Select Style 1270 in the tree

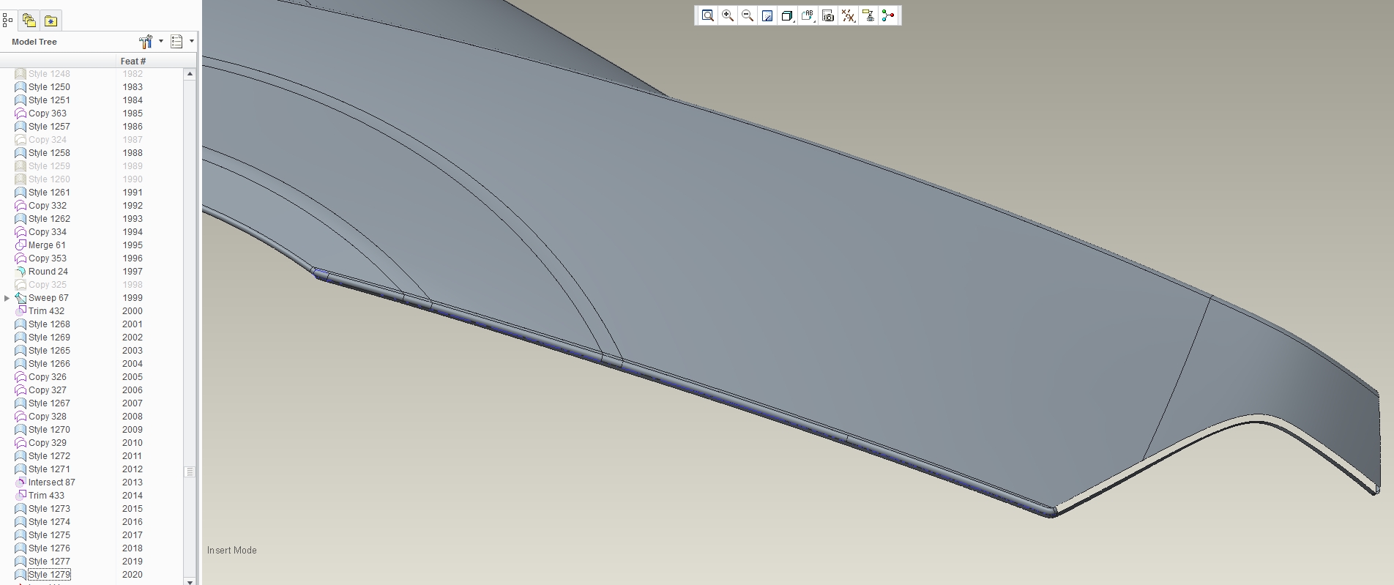[49, 430]
